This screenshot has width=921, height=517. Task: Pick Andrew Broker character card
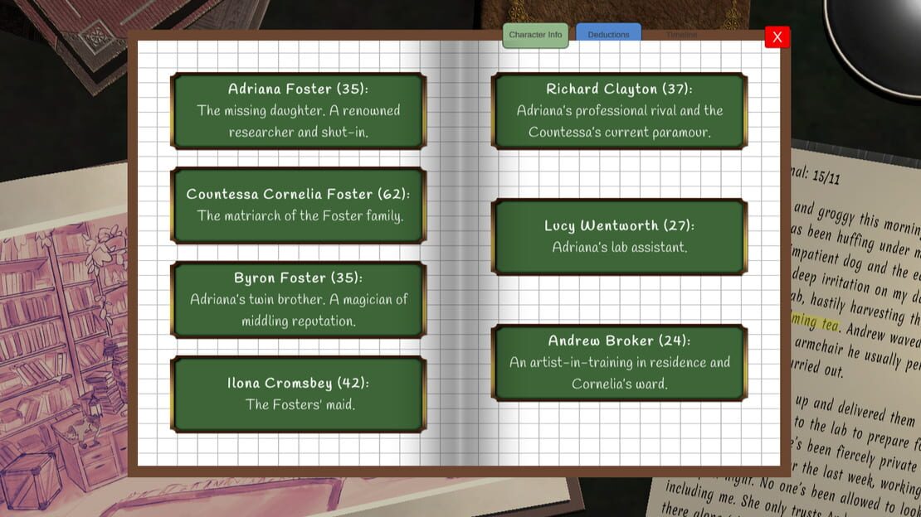coord(619,362)
